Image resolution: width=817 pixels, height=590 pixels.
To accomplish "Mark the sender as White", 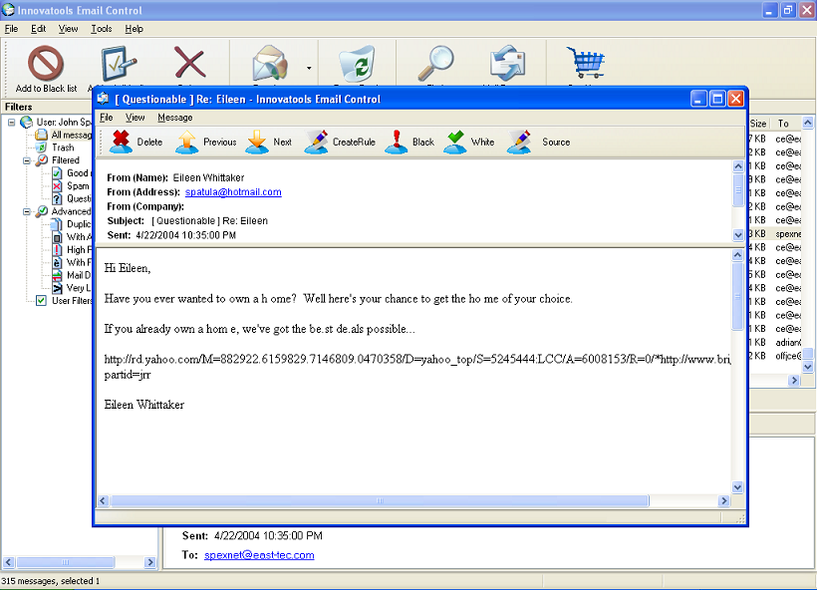I will click(469, 142).
